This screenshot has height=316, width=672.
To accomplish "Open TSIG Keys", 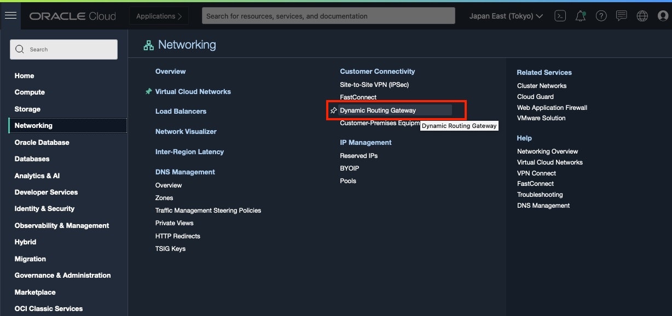I will 170,249.
